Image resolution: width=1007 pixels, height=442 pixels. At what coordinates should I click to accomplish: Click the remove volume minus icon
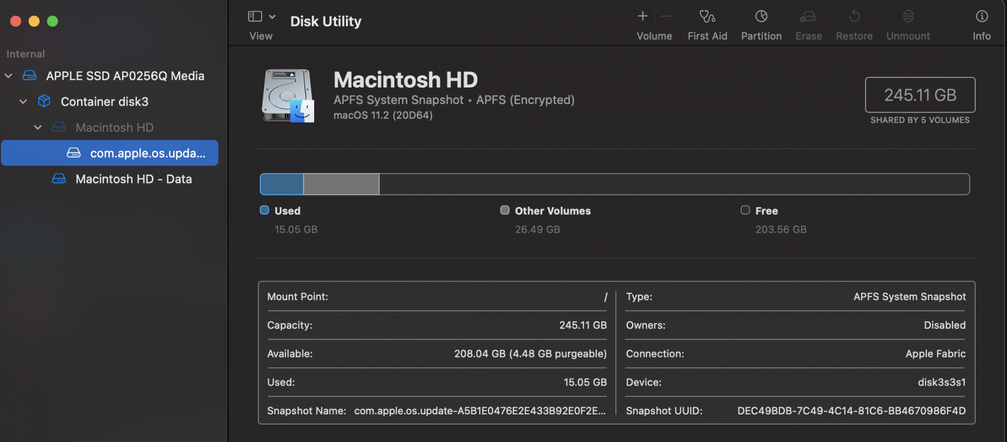pos(666,17)
